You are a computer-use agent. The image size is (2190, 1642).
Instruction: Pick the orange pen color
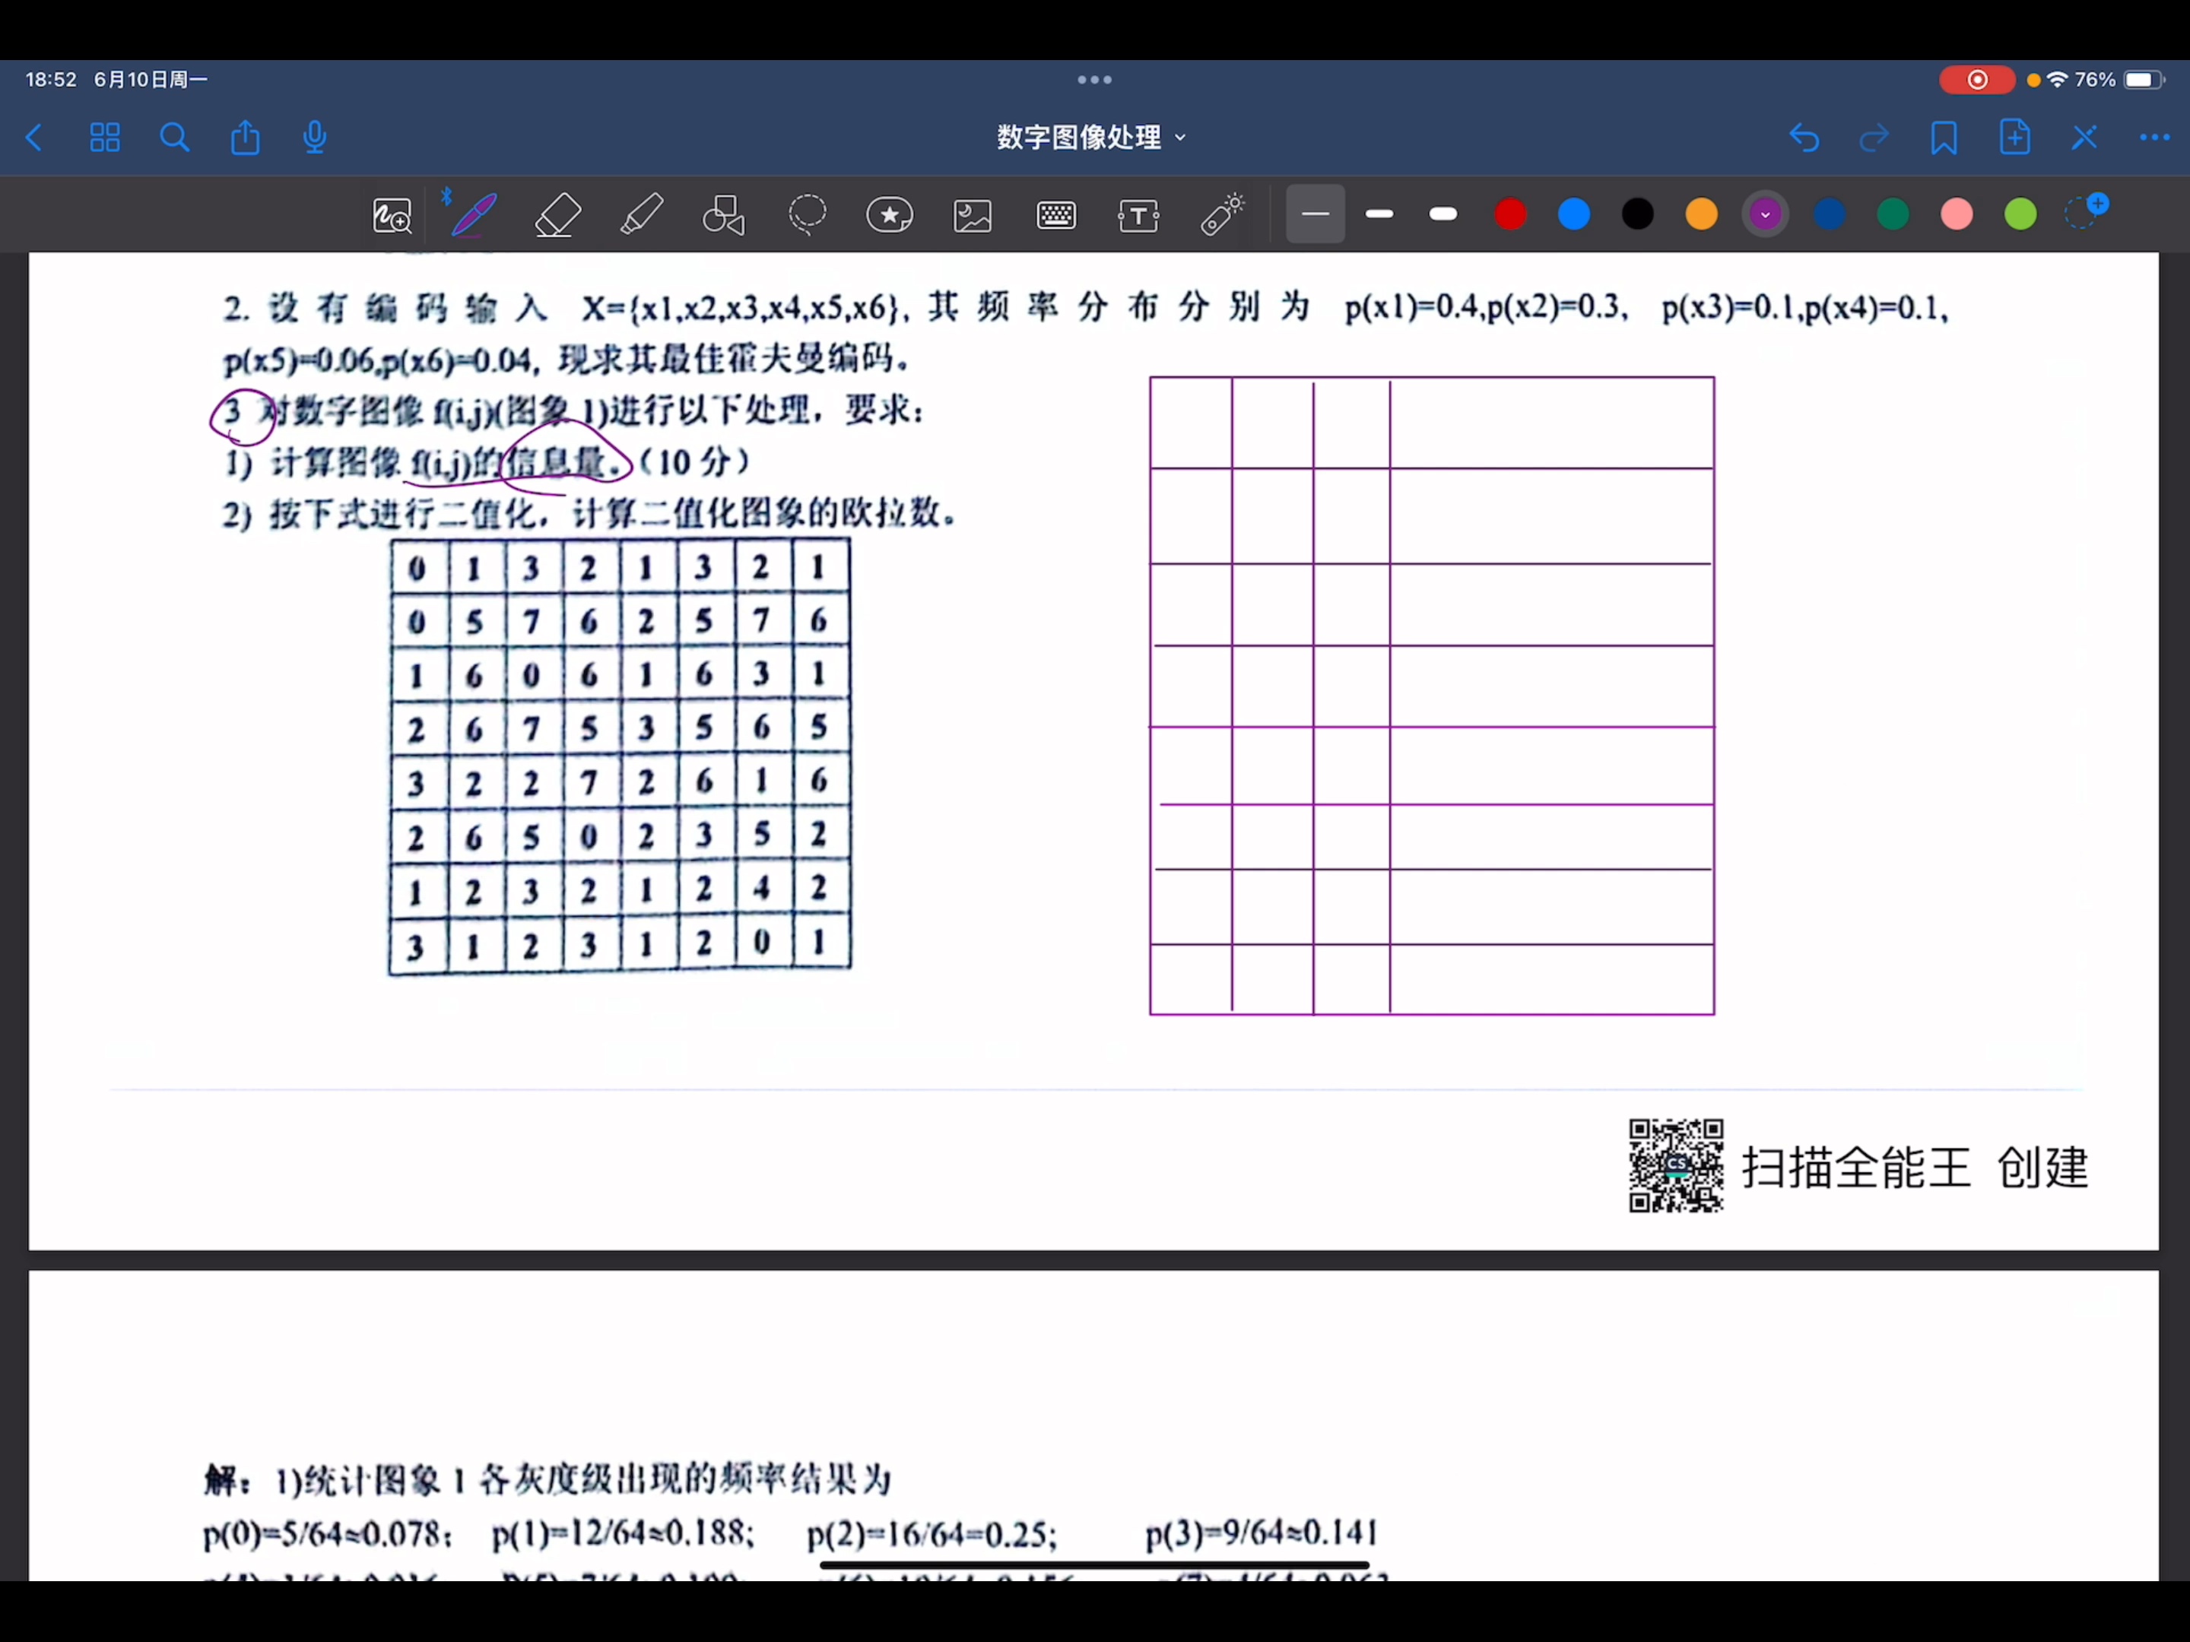pos(1701,214)
